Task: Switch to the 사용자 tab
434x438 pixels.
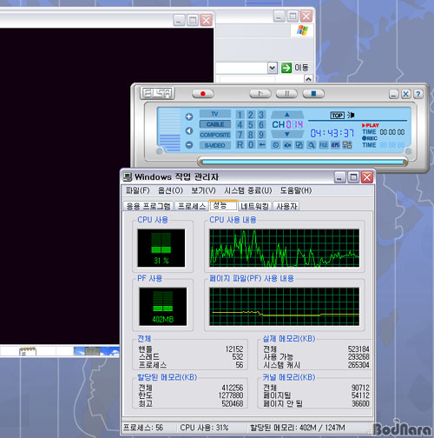Action: 286,206
